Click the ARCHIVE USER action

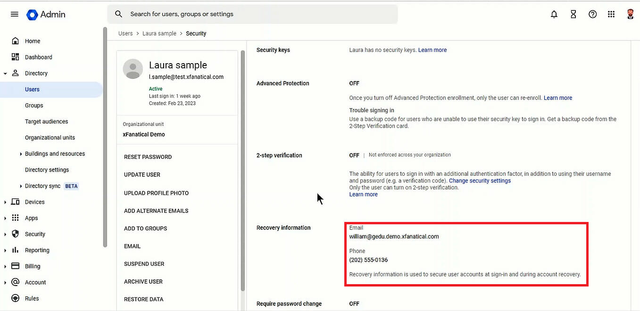coord(143,282)
